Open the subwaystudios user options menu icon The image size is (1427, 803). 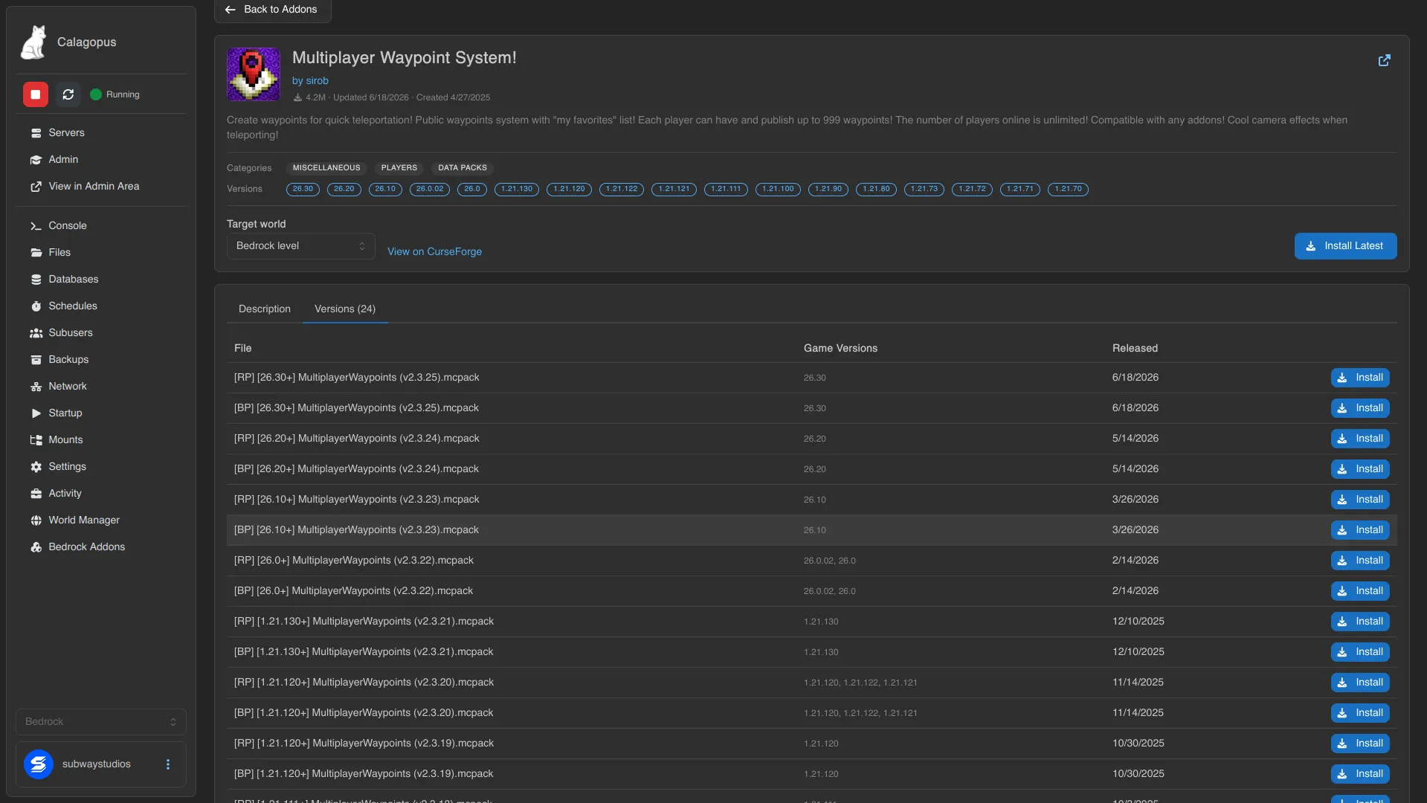pos(168,764)
